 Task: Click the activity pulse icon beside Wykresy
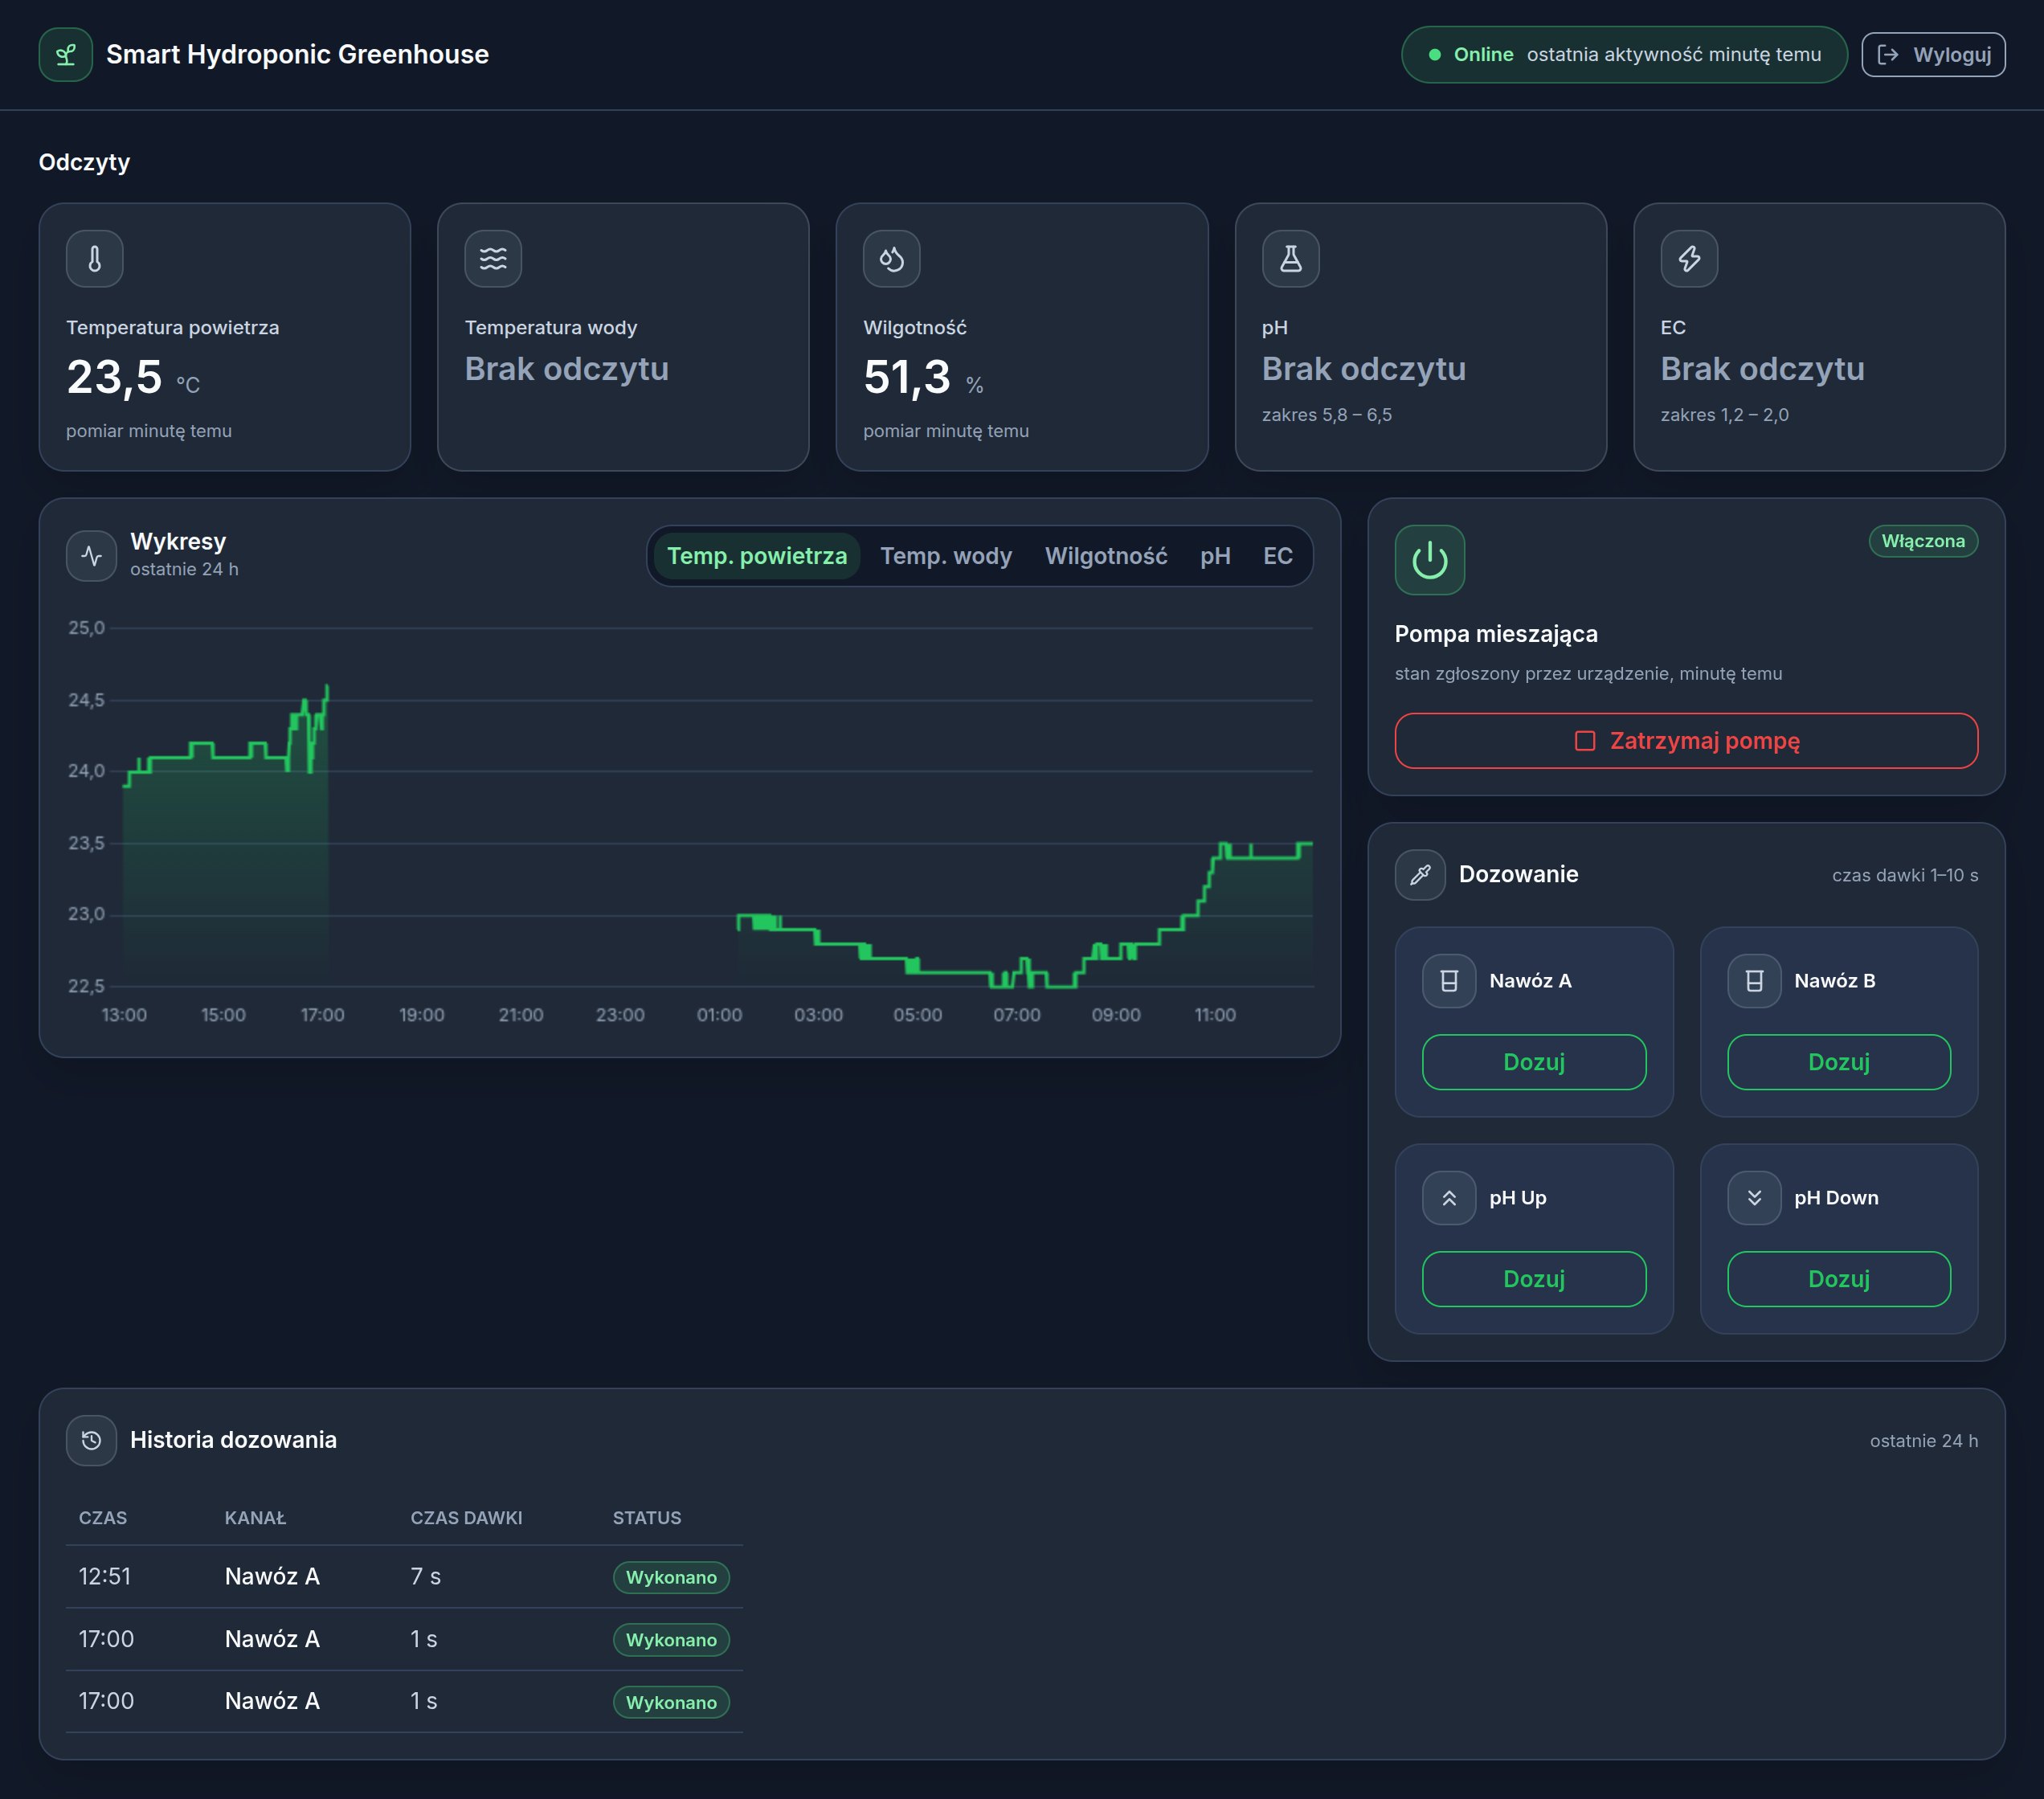pyautogui.click(x=92, y=556)
